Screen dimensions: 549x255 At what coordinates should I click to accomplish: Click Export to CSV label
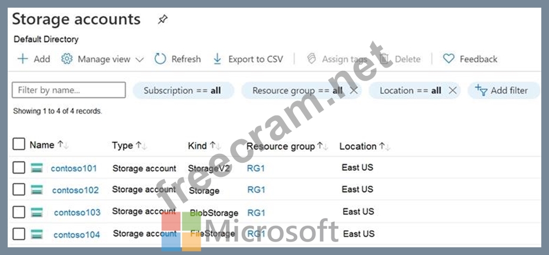[x=255, y=59]
